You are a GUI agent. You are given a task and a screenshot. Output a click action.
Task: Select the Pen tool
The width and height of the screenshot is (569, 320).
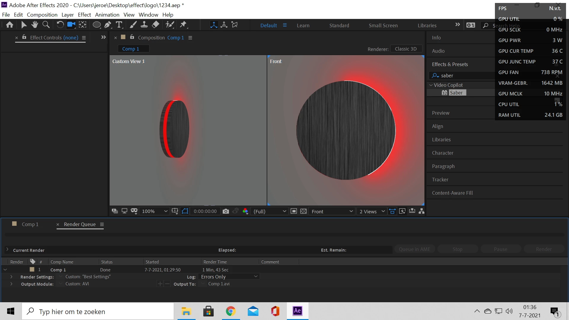point(108,25)
